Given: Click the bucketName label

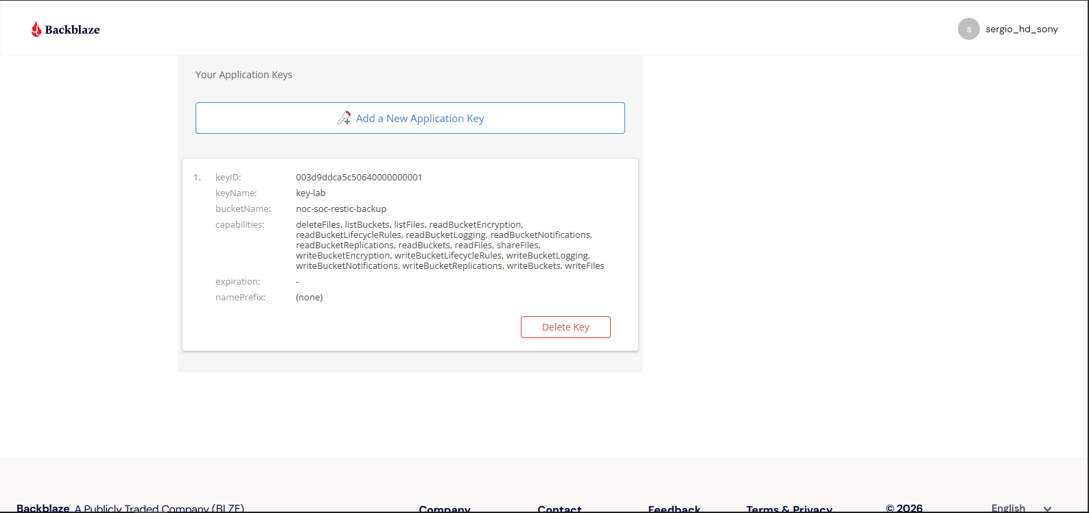Looking at the screenshot, I should (x=243, y=208).
